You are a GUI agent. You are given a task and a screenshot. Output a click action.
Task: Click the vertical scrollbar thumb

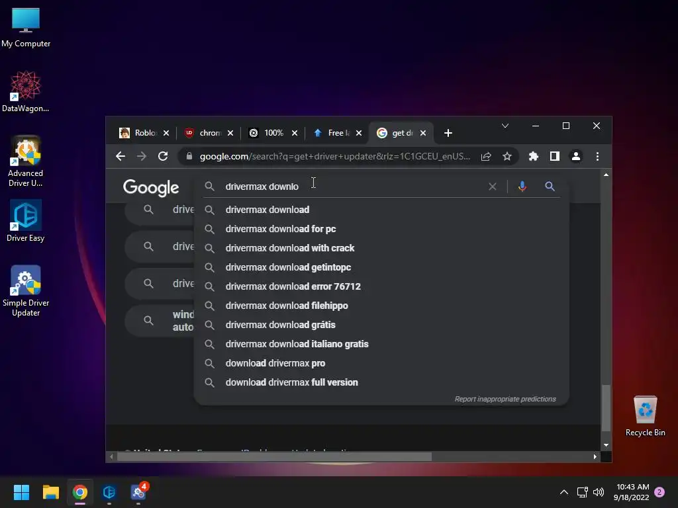[x=606, y=407]
